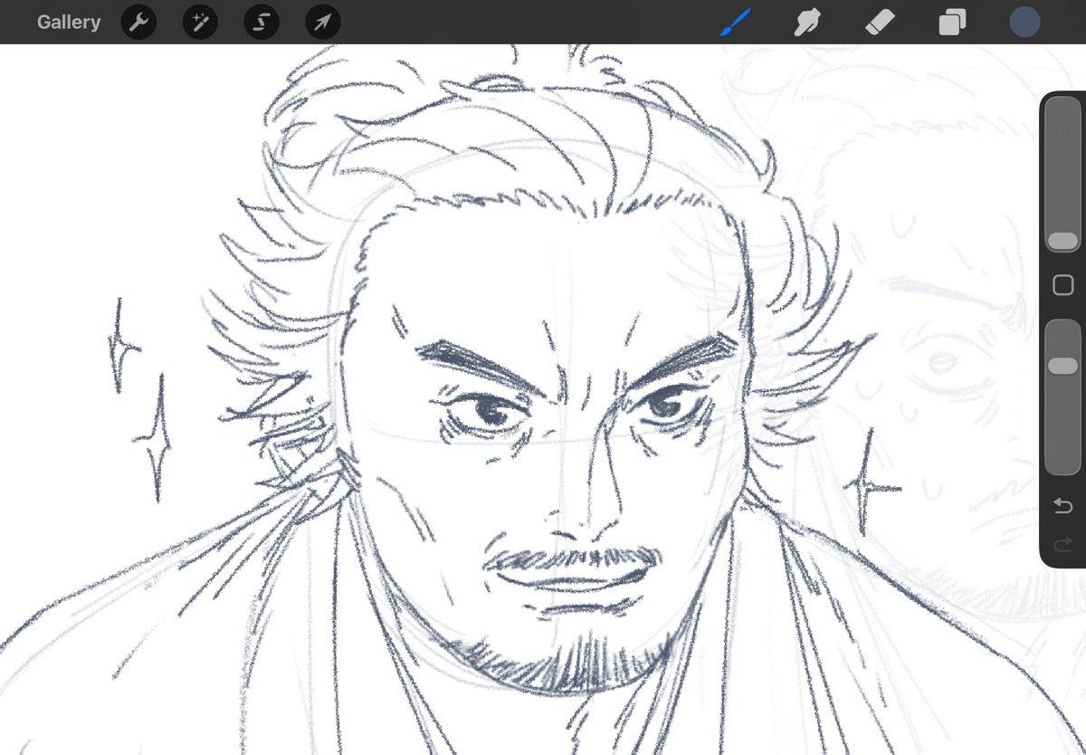The height and width of the screenshot is (755, 1086).
Task: Select the Brush tool
Action: (736, 22)
